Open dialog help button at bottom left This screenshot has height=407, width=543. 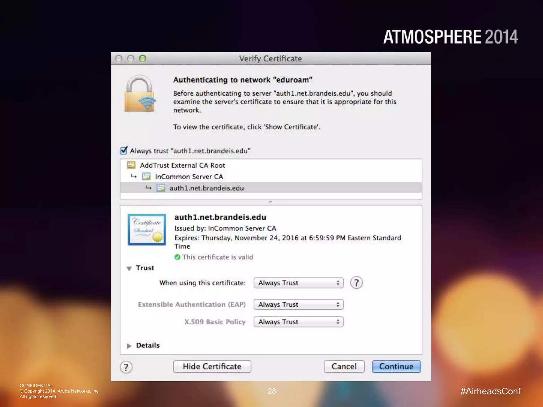(x=126, y=367)
